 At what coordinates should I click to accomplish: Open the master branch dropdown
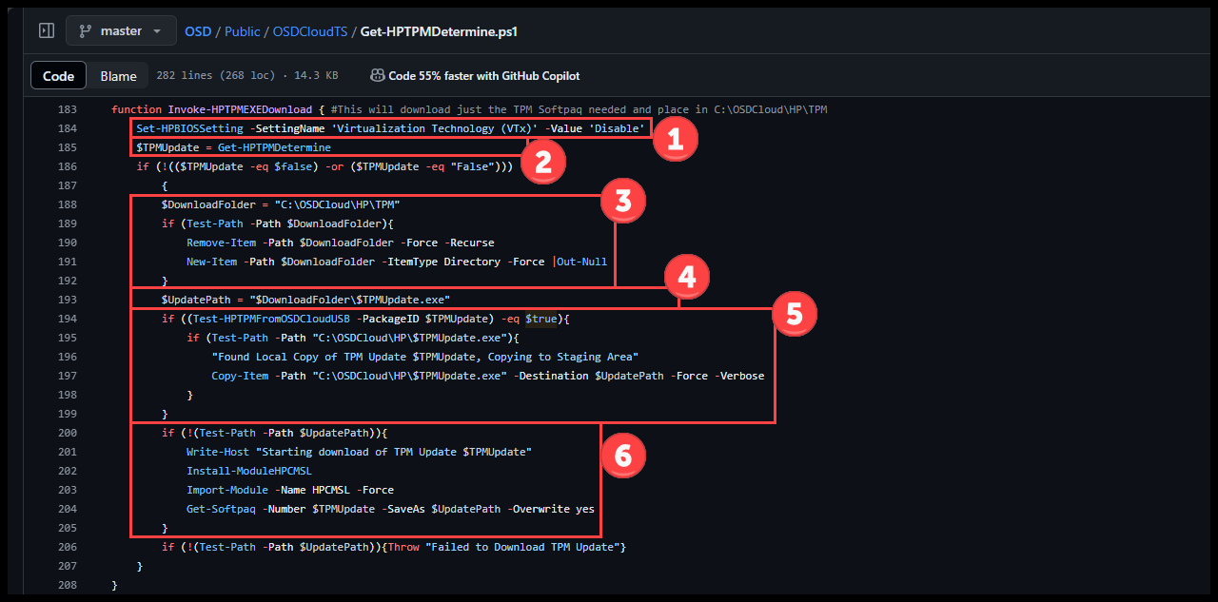[121, 29]
